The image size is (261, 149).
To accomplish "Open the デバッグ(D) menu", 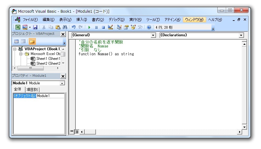I will pos(117,20).
